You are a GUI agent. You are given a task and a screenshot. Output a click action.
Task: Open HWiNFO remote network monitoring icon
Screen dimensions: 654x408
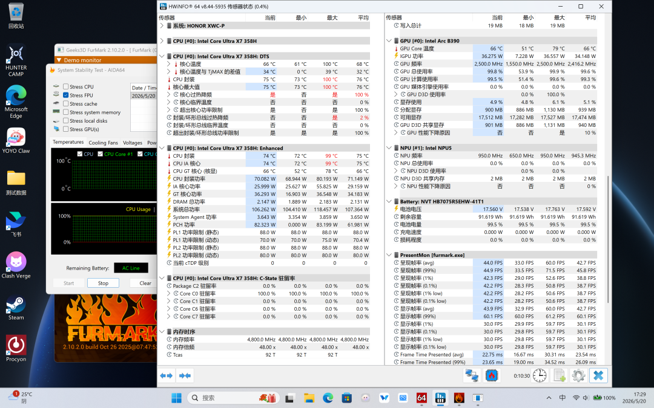[x=472, y=375]
